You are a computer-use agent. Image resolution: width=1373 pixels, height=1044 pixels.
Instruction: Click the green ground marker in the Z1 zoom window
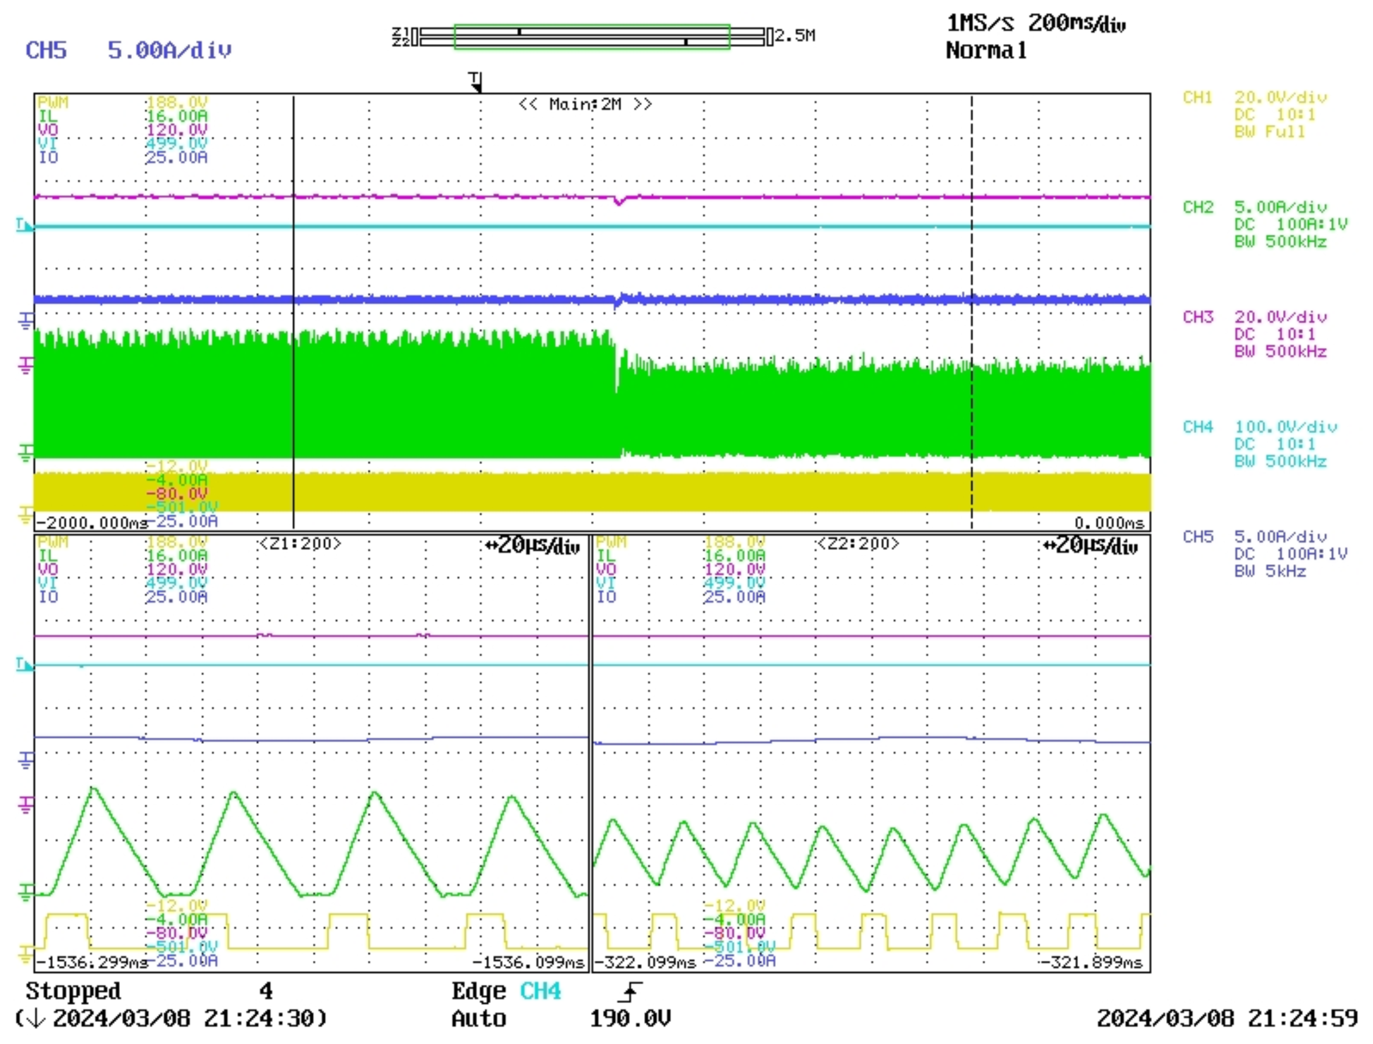coord(26,893)
